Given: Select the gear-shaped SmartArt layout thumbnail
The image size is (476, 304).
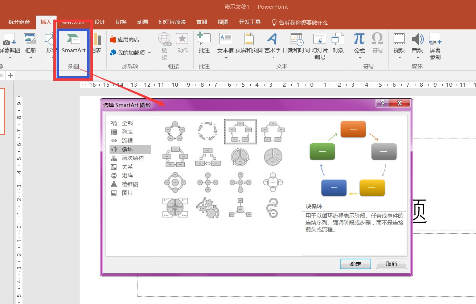Looking at the screenshot, I should point(207,208).
